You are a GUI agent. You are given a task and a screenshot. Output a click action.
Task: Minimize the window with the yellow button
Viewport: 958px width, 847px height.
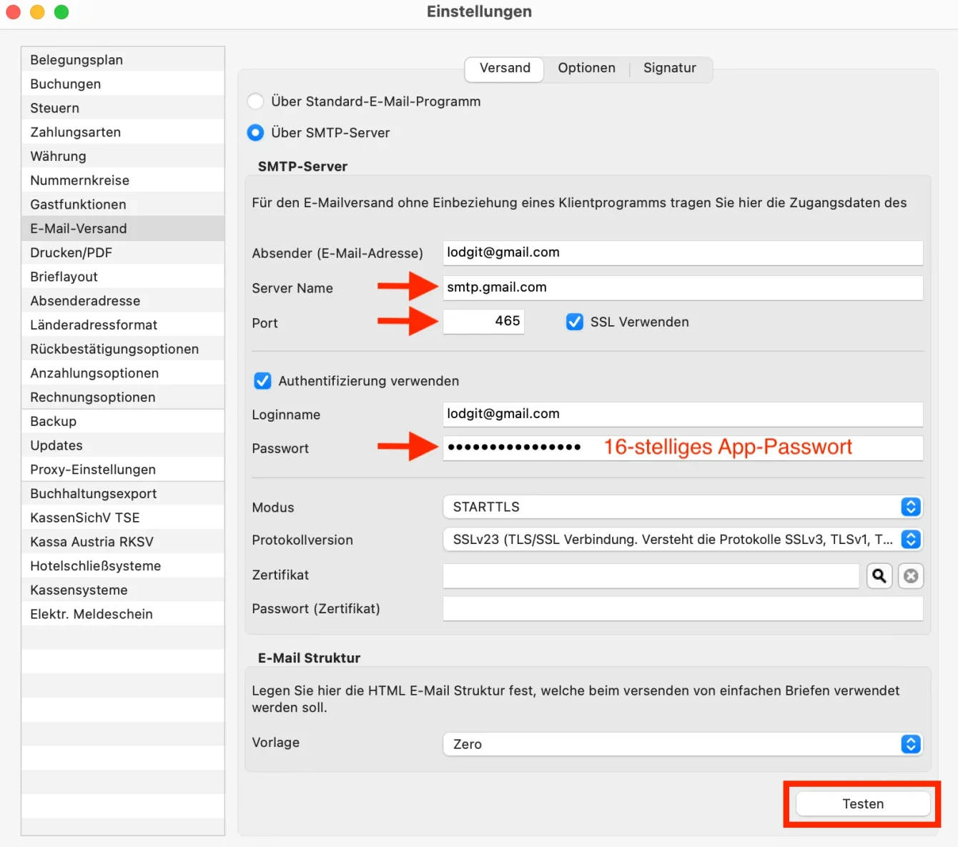point(37,12)
